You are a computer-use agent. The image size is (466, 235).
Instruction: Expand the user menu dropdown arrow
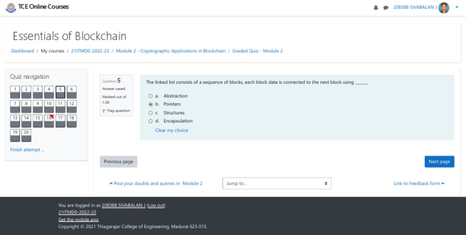[x=457, y=7]
